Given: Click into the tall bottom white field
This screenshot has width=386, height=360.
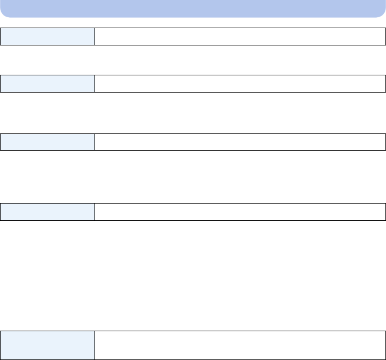Looking at the screenshot, I should [240, 345].
